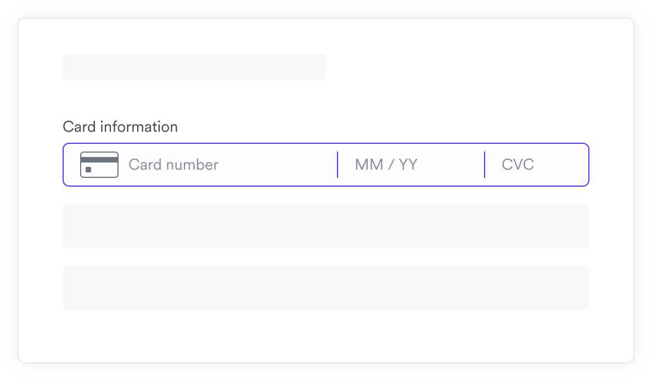This screenshot has height=381, width=652.
Task: Click the credit card icon
Action: (99, 165)
